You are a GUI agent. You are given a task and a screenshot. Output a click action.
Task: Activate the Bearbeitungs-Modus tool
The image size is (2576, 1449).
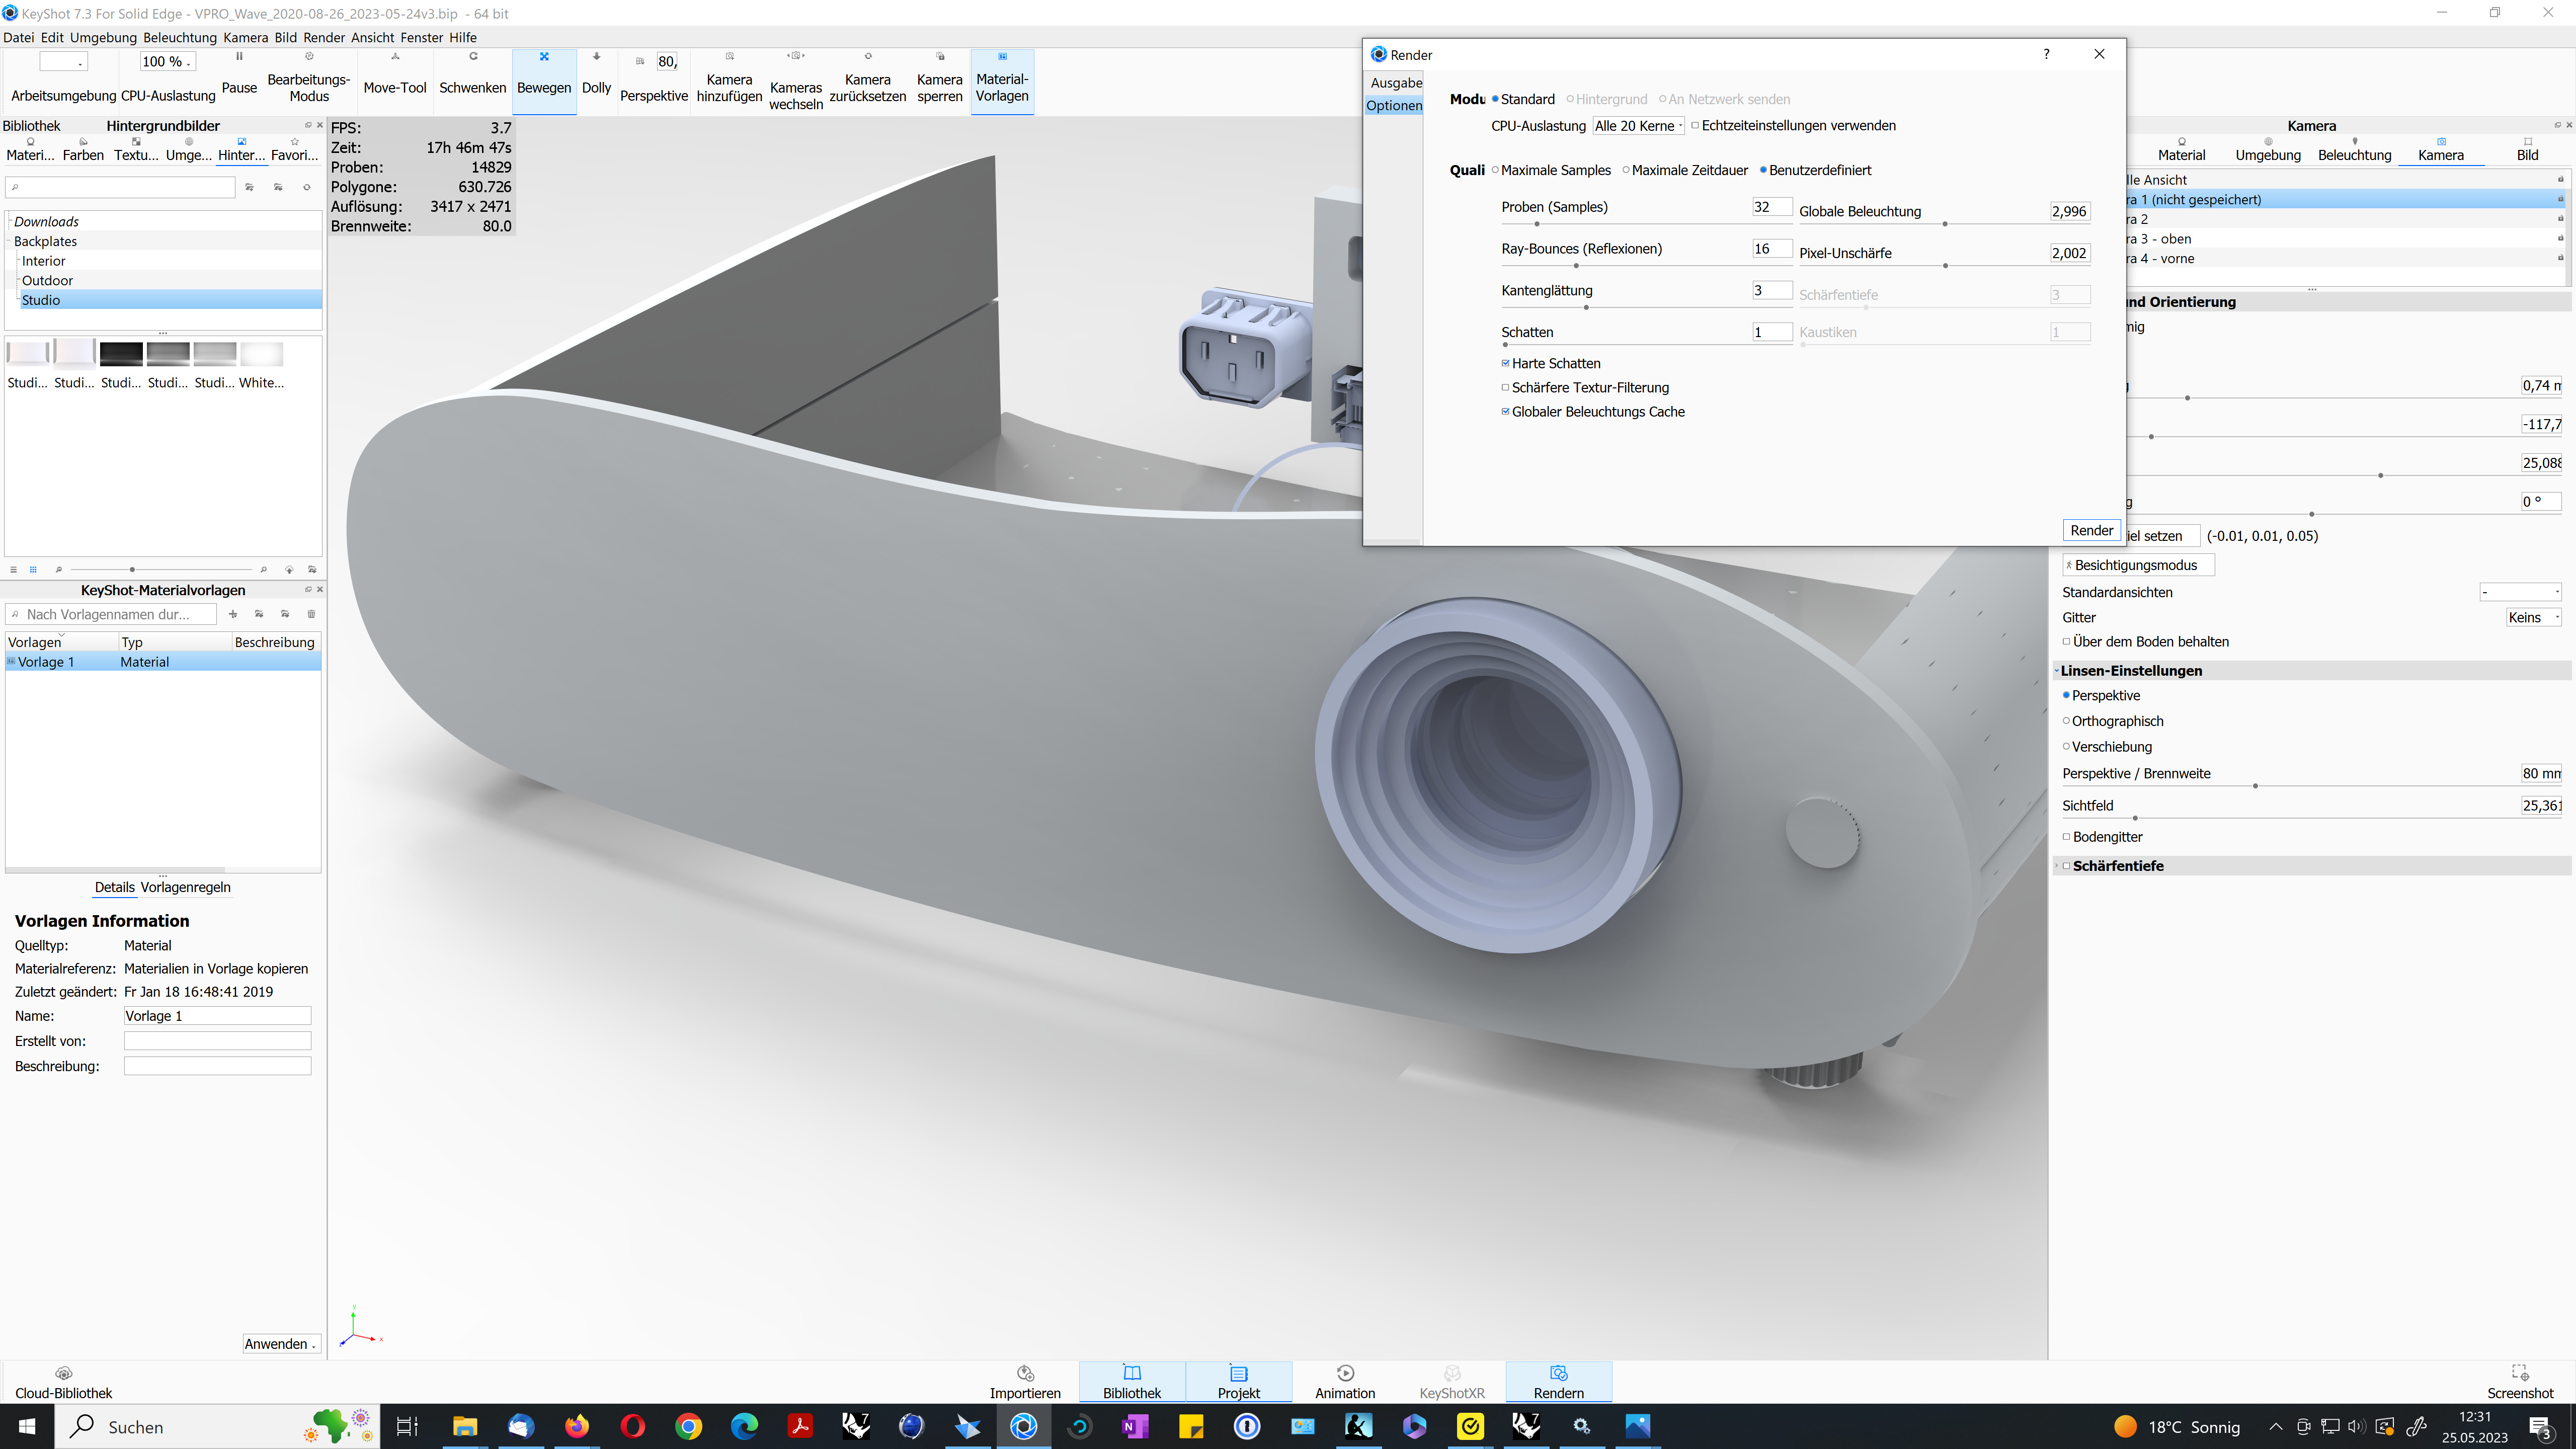tap(309, 77)
